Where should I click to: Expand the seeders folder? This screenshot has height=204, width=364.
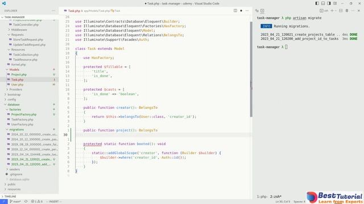(14, 169)
